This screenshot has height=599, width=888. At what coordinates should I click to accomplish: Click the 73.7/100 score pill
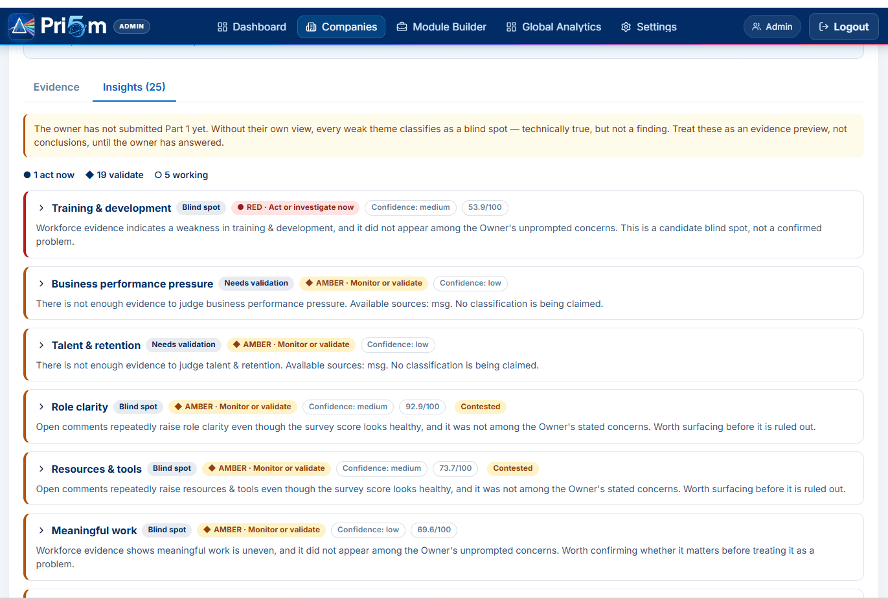(455, 468)
